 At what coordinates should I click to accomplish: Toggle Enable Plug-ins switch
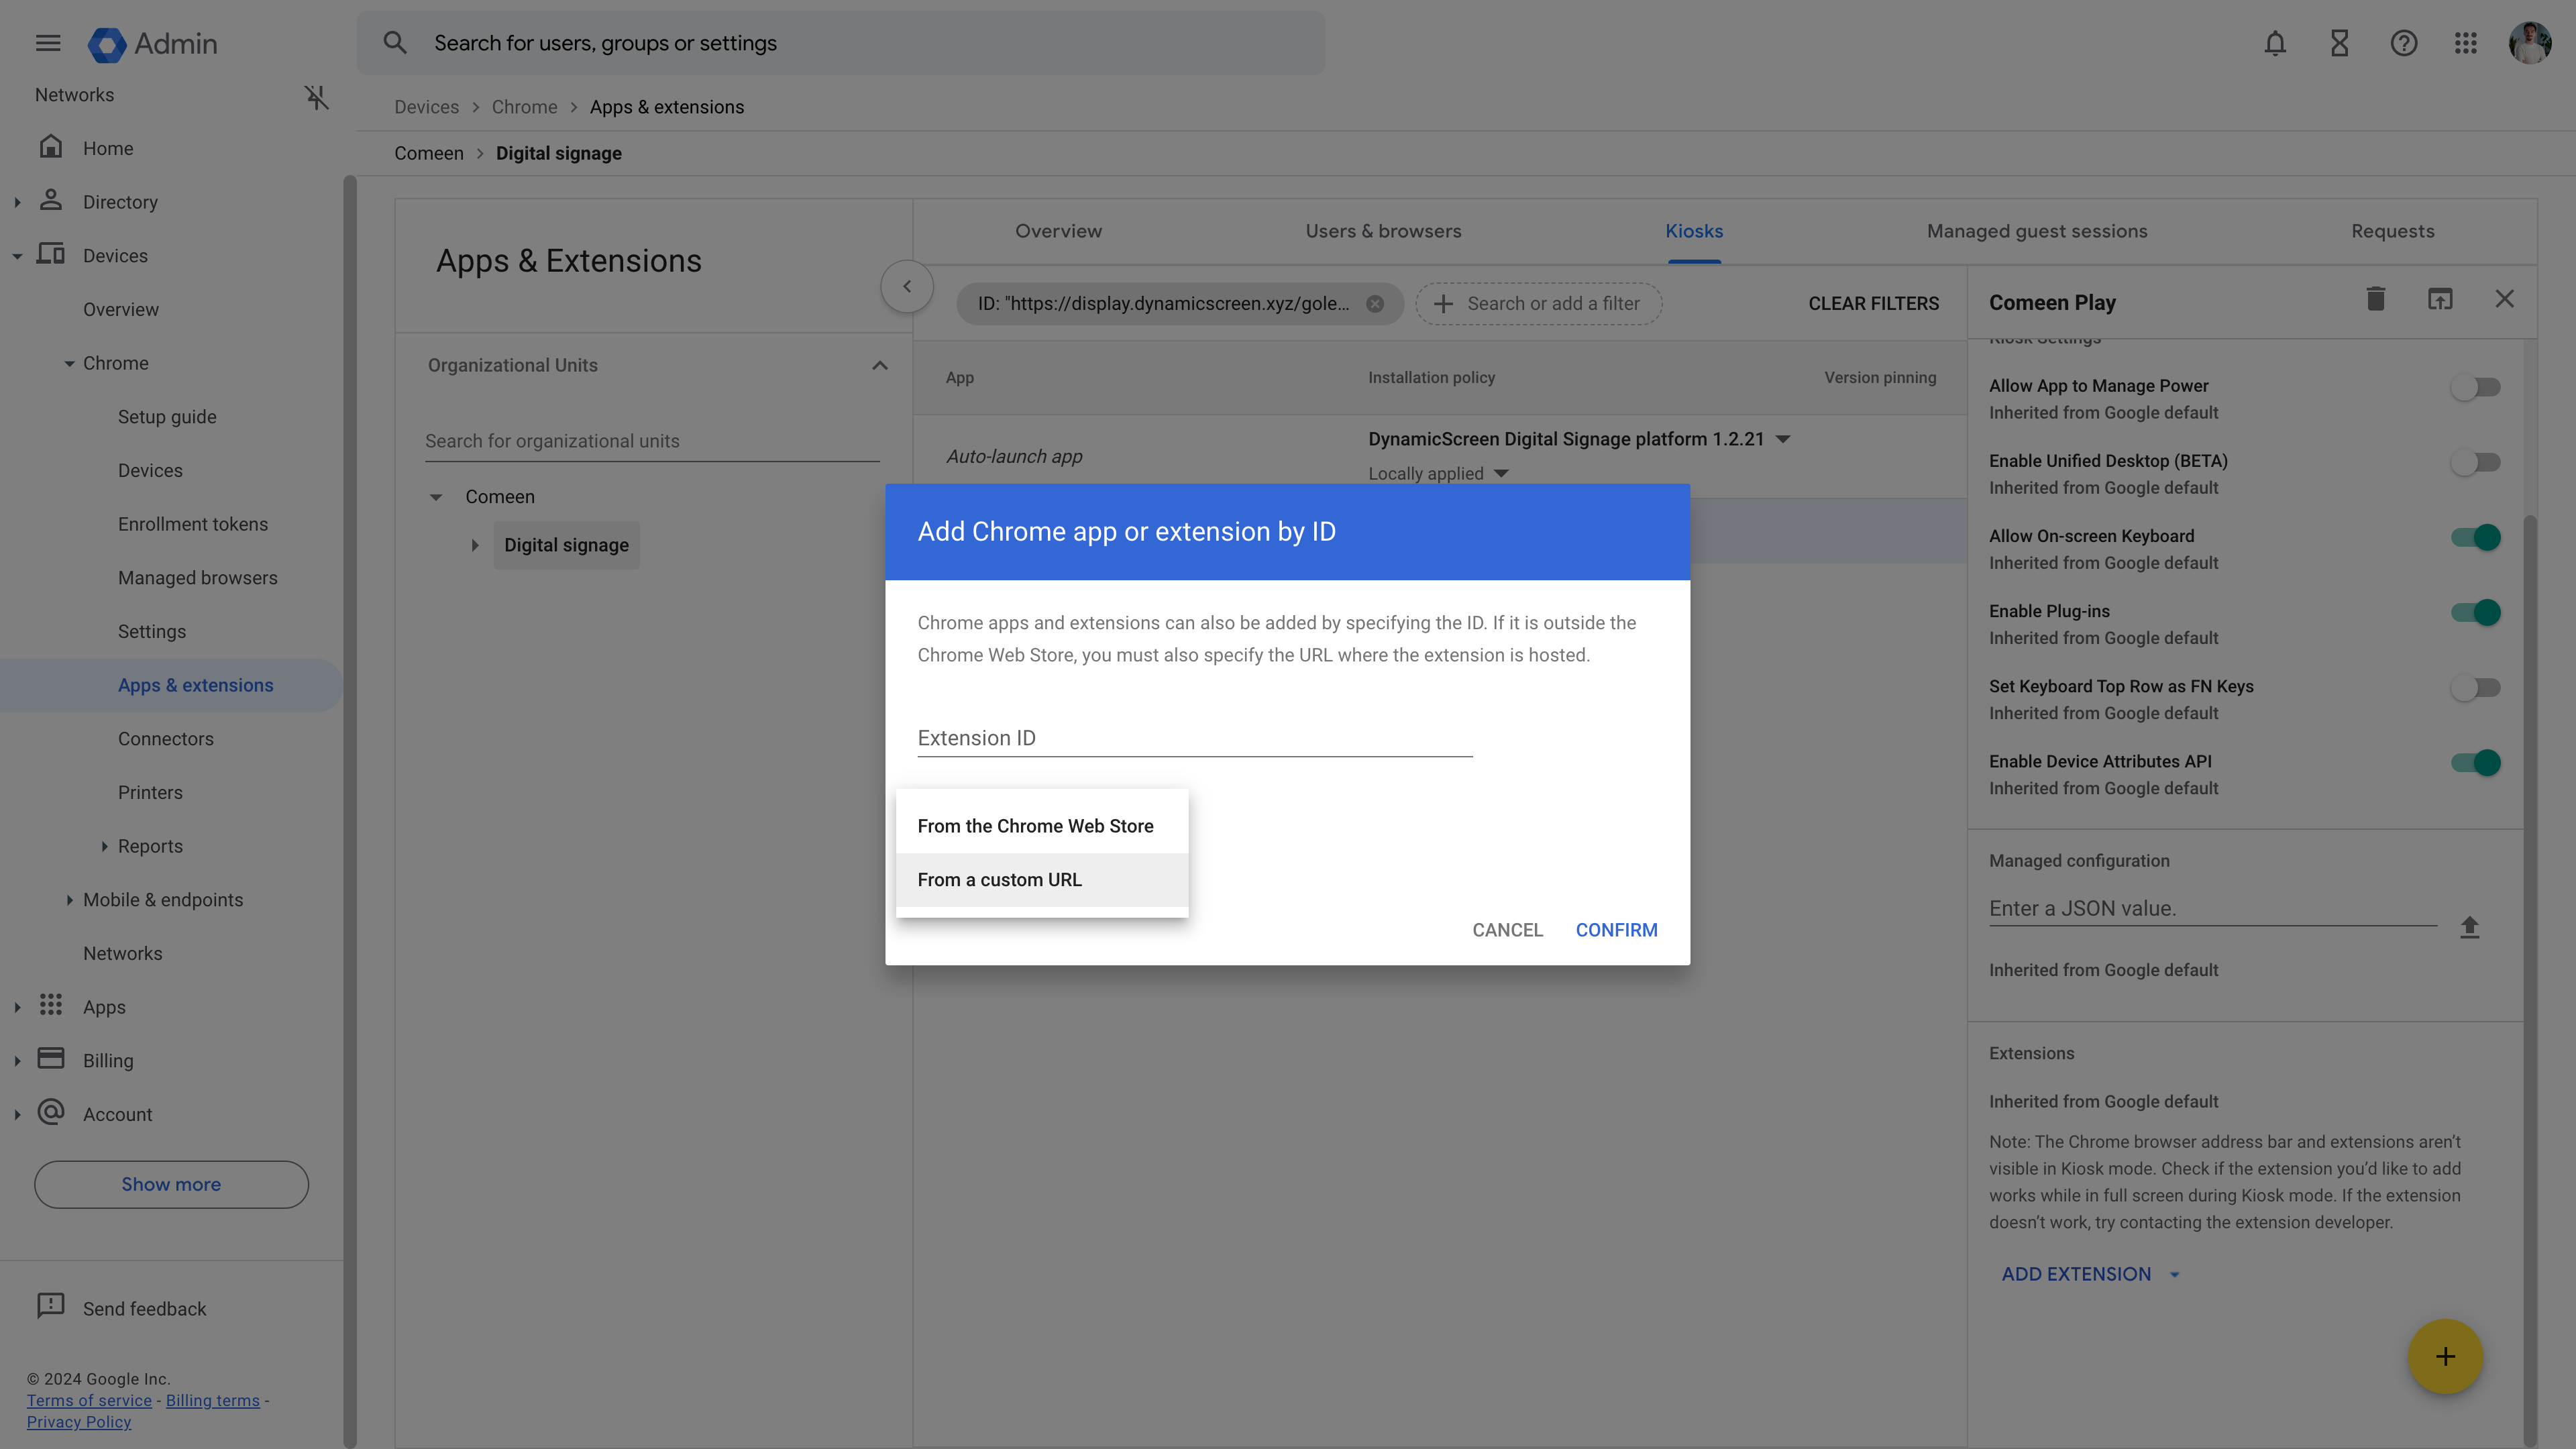[2475, 612]
